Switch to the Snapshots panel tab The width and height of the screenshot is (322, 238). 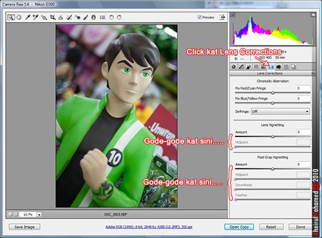pos(294,67)
